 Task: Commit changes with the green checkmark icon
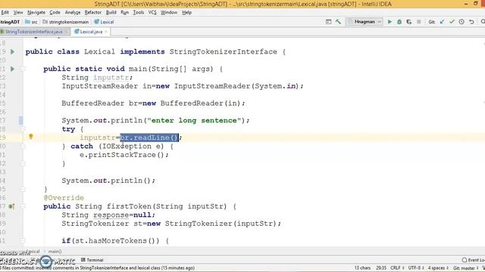coord(452,22)
